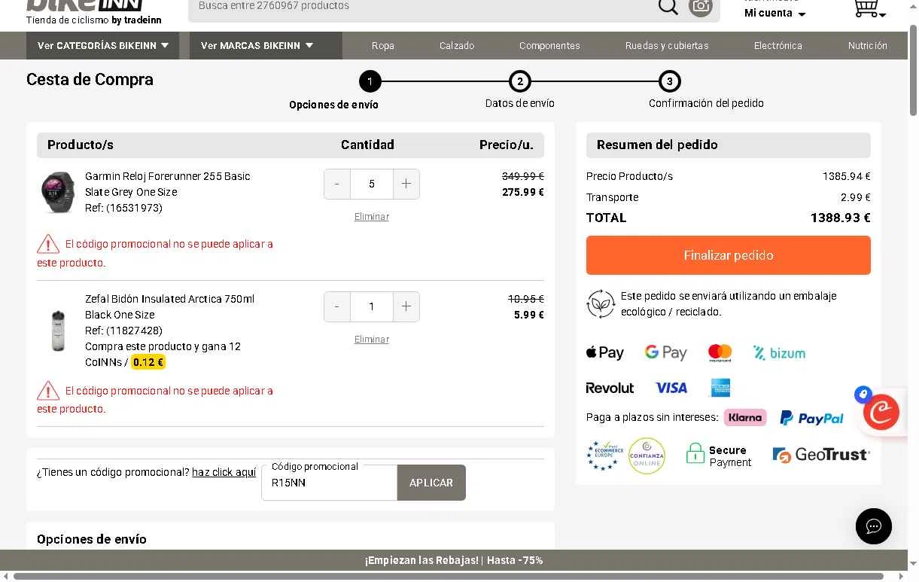Click the search magnifier icon

[x=668, y=6]
